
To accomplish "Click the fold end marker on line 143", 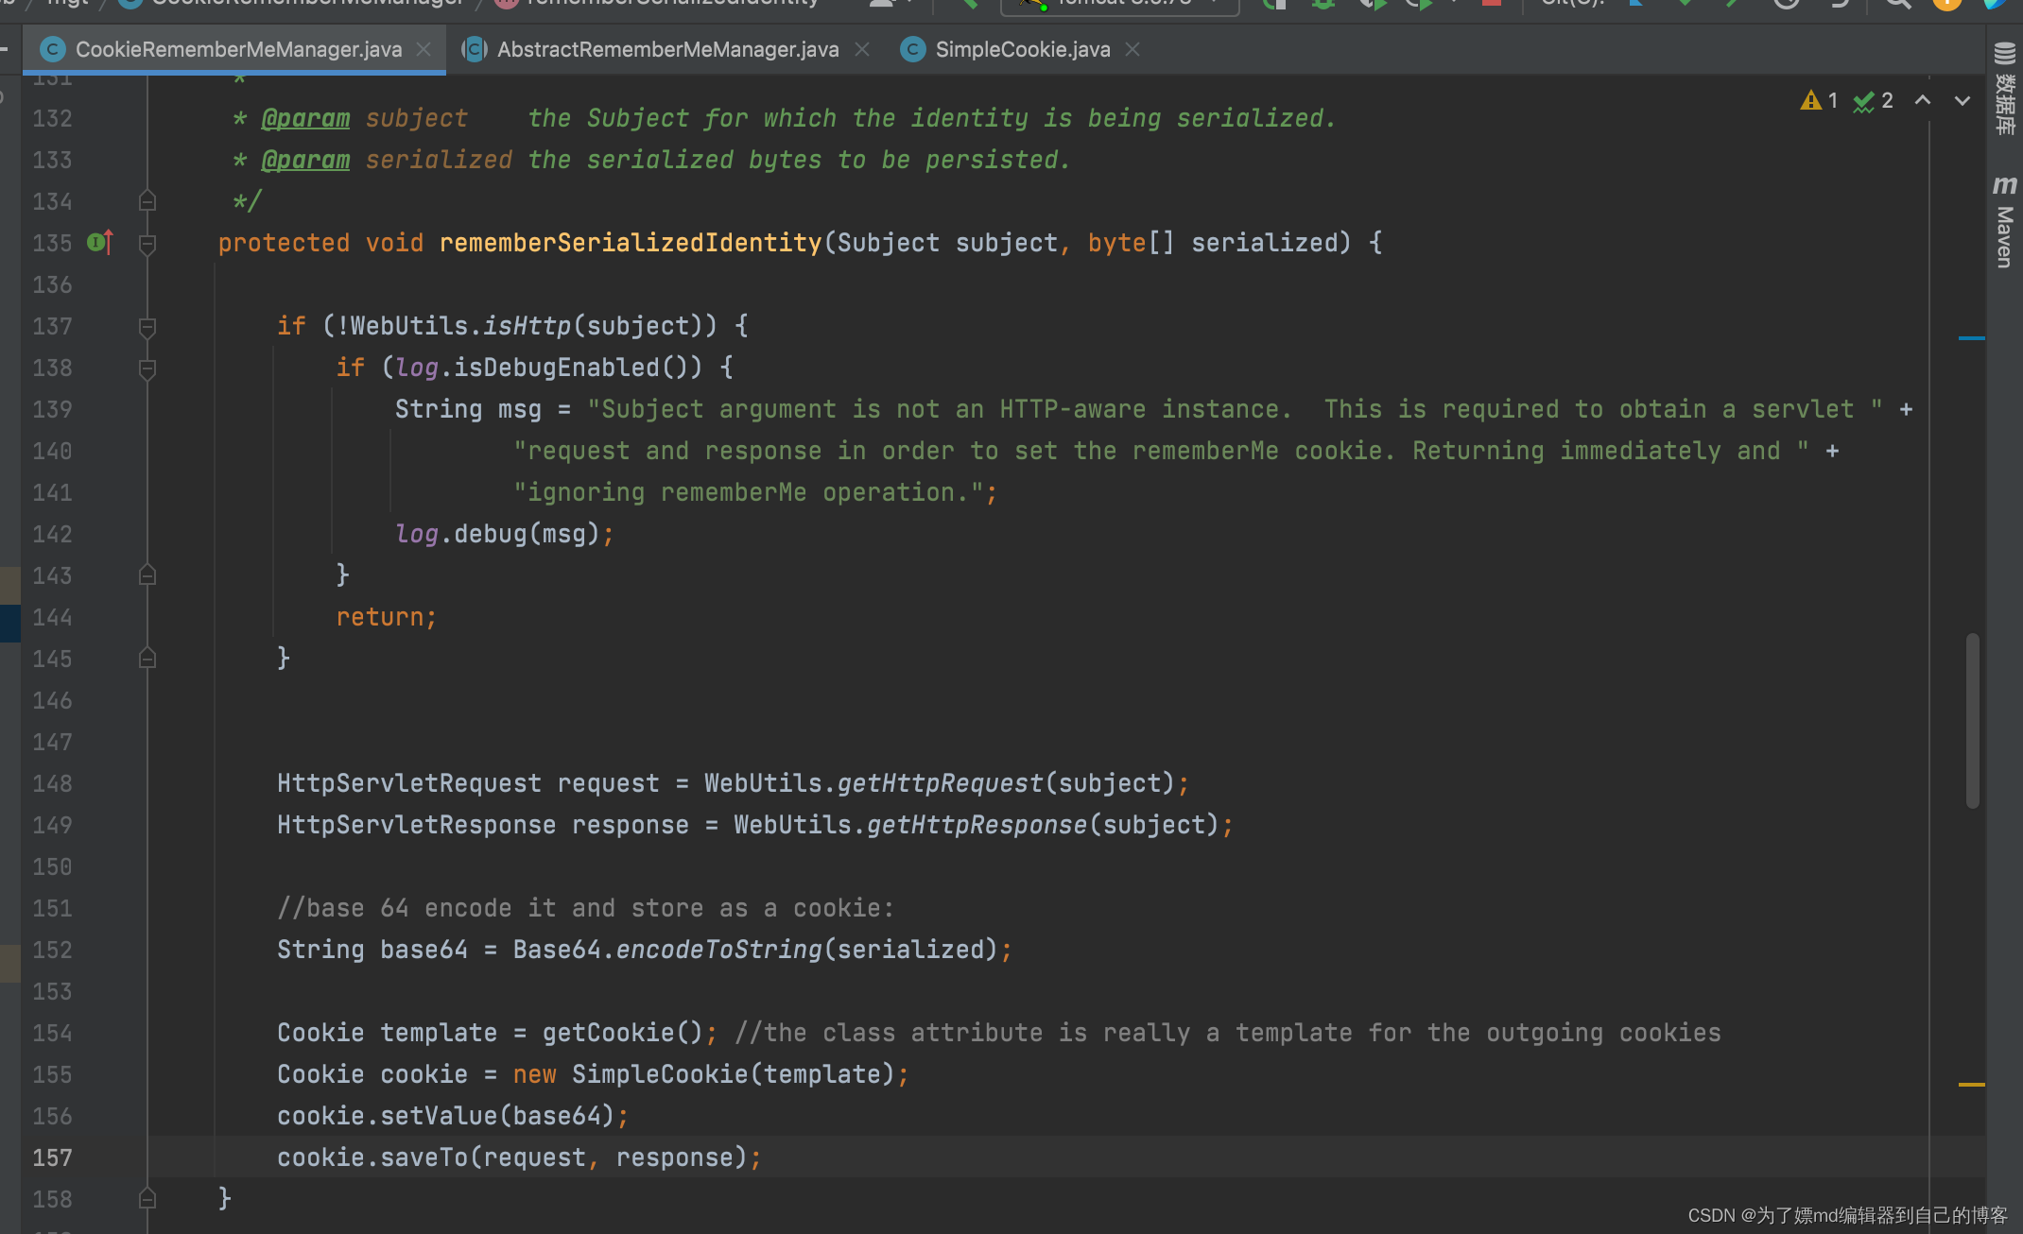I will coord(147,575).
